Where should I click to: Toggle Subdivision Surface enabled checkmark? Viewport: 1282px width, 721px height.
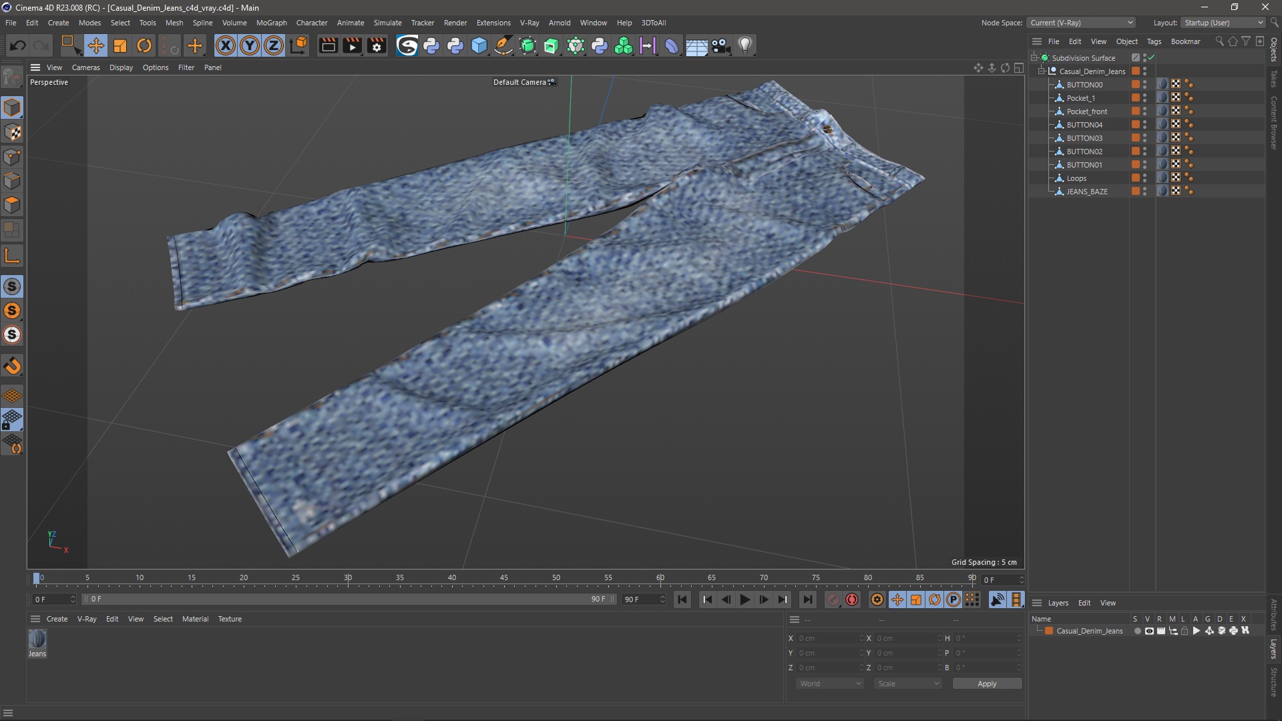(x=1151, y=57)
